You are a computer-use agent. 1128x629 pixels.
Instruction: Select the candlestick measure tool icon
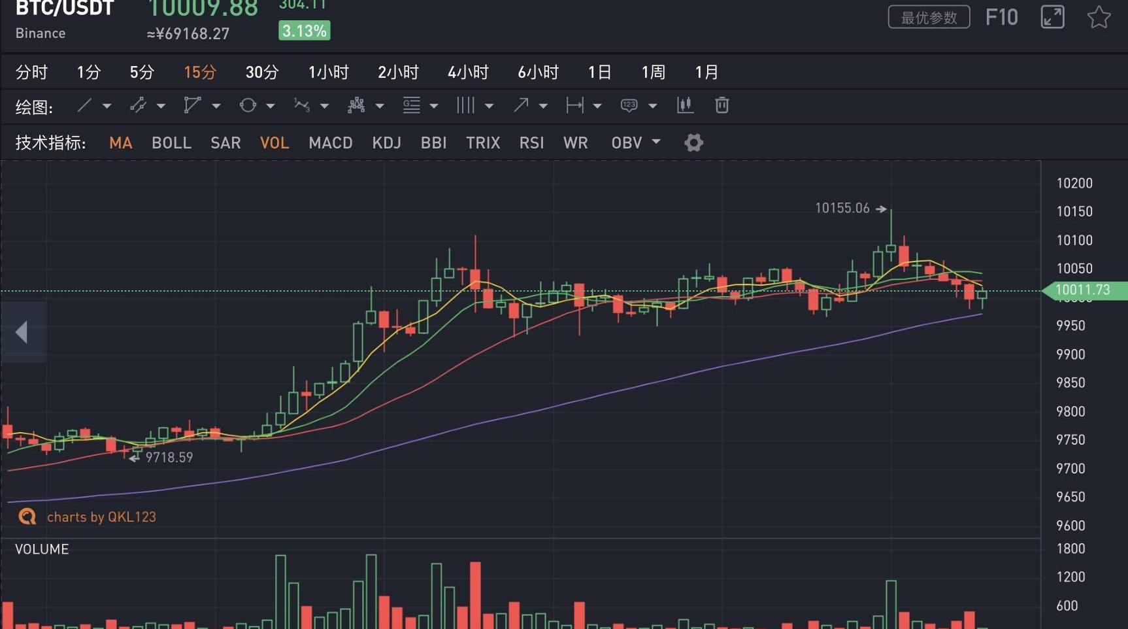pyautogui.click(x=685, y=105)
